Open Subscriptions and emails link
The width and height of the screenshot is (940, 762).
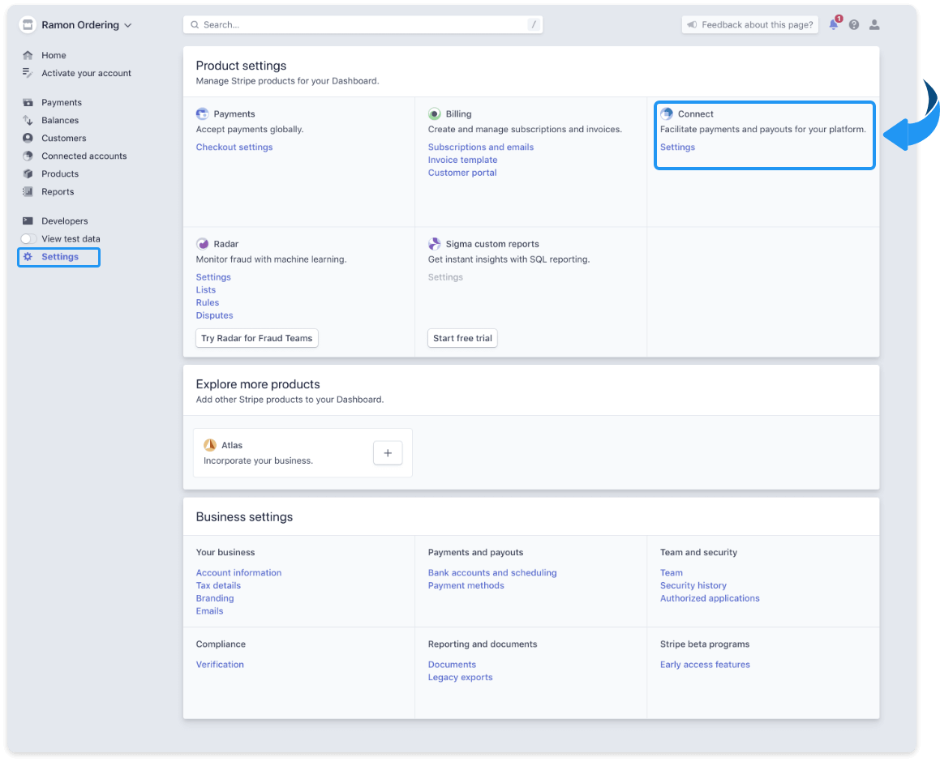coord(481,147)
